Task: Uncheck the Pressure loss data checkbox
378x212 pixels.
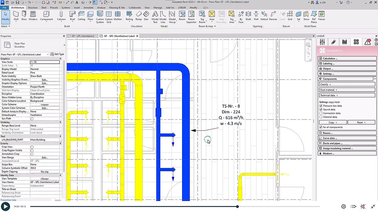Action: [x=321, y=106]
